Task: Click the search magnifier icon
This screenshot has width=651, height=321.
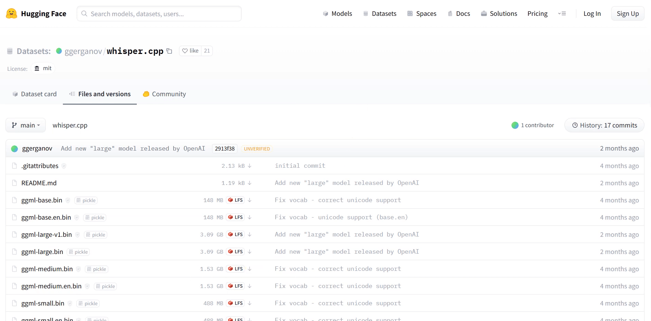Action: [84, 13]
